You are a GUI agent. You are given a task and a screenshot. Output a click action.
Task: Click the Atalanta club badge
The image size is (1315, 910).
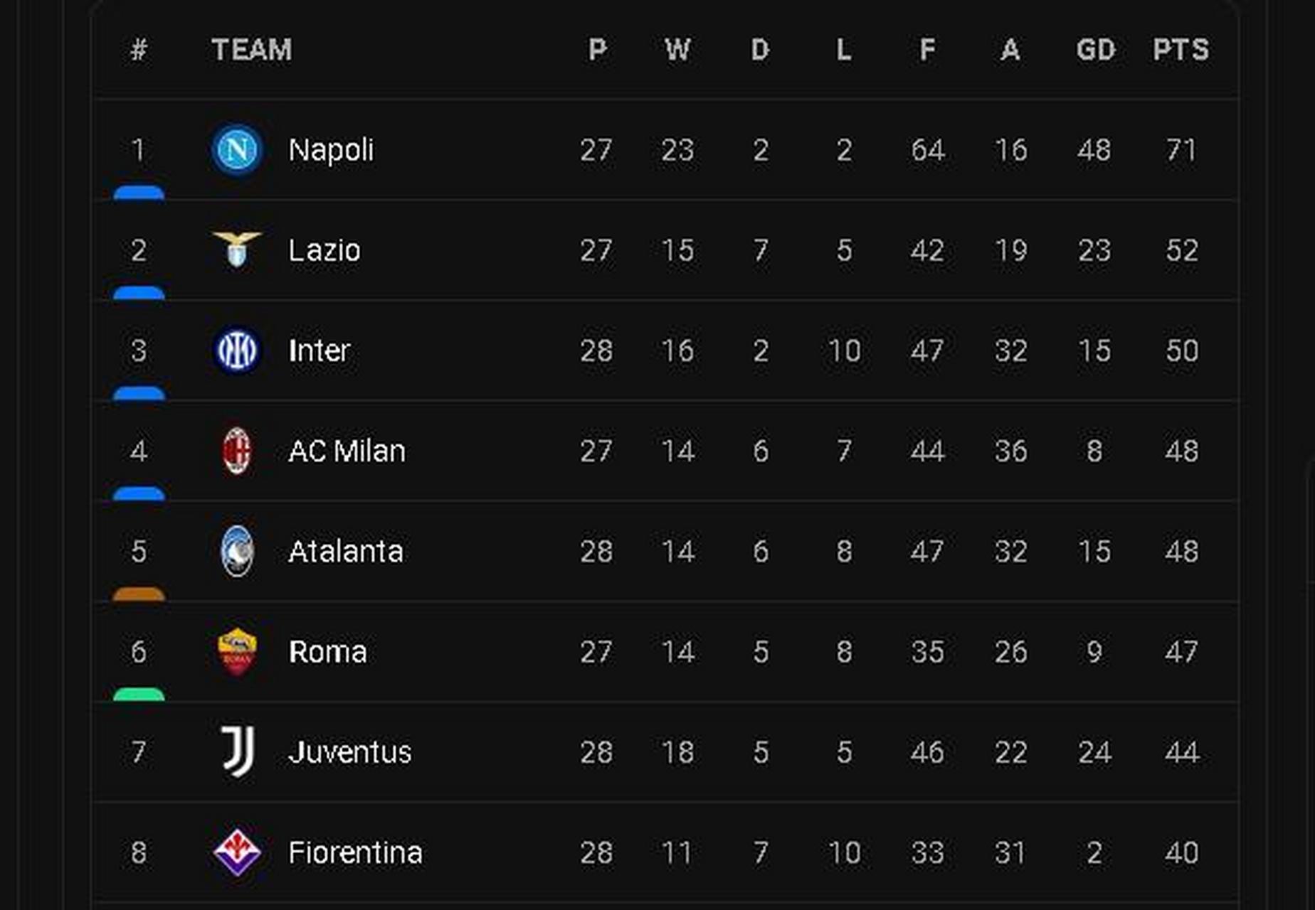pyautogui.click(x=237, y=551)
